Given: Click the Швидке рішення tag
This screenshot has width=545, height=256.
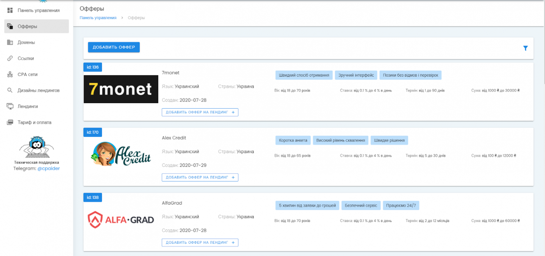Looking at the screenshot, I should click(x=389, y=140).
